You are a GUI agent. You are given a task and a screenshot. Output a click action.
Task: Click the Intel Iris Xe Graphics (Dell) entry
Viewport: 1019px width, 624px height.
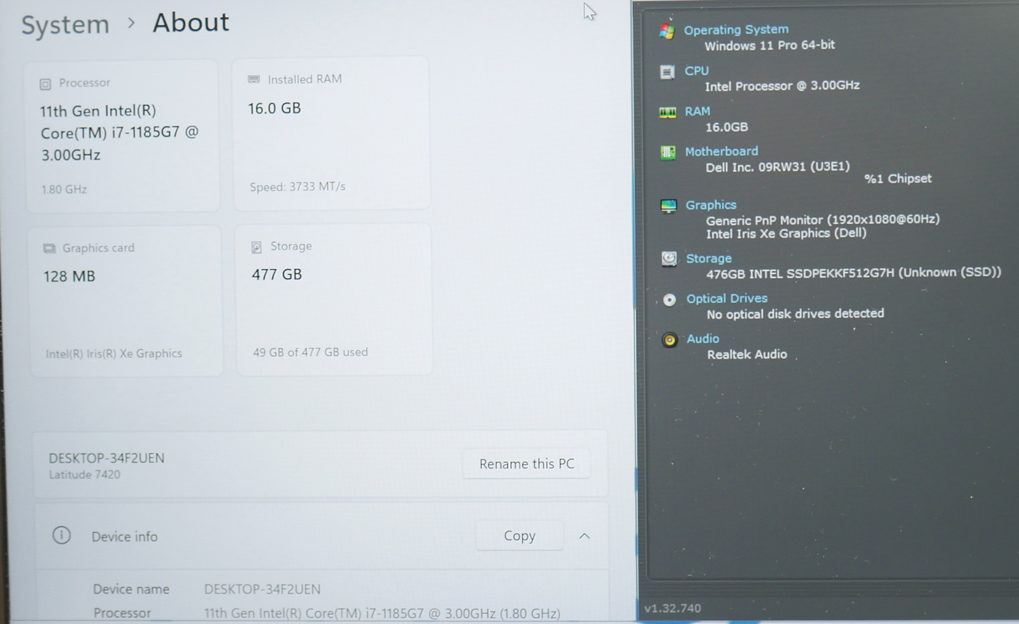click(786, 233)
